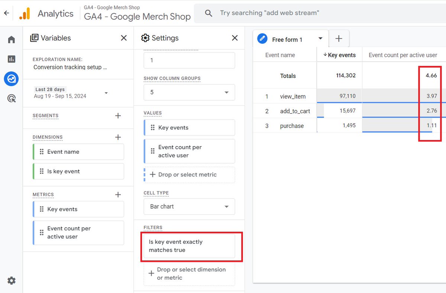Add a new exploration tab

(x=339, y=39)
